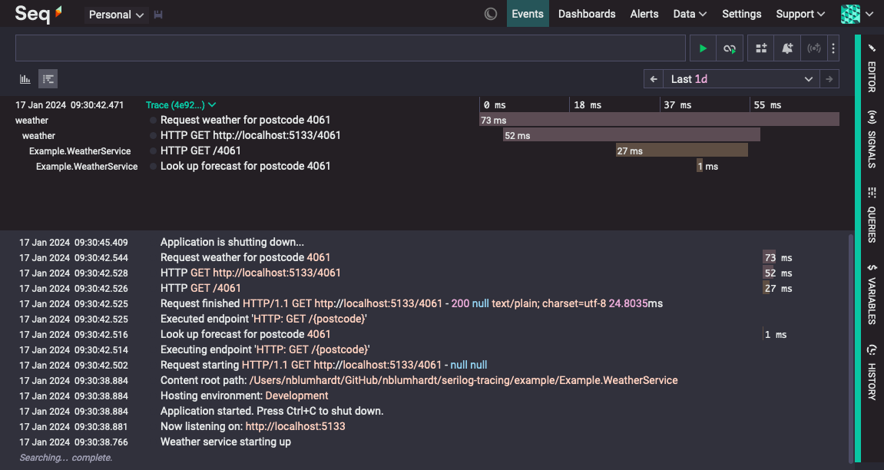The image size is (884, 470).
Task: Open the EDITOR side panel
Action: coord(872,69)
